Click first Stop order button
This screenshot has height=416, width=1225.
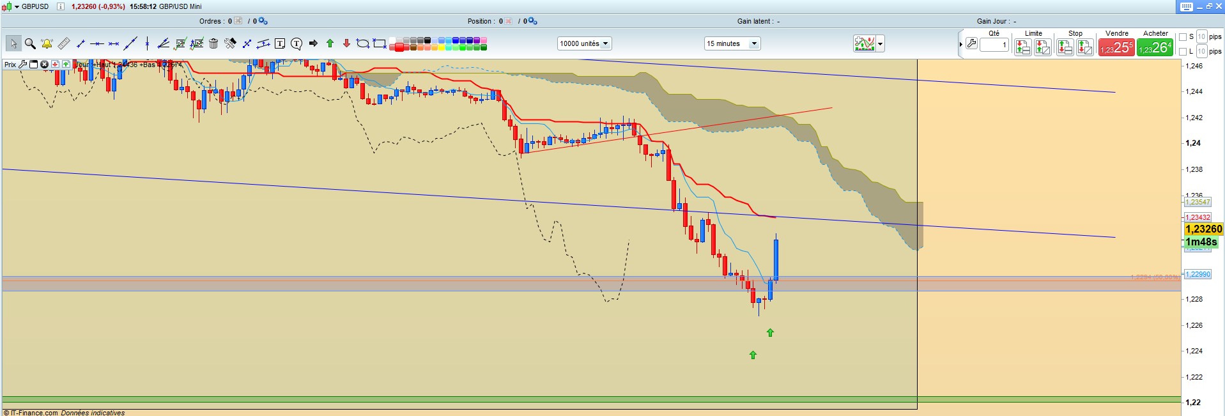(1065, 47)
